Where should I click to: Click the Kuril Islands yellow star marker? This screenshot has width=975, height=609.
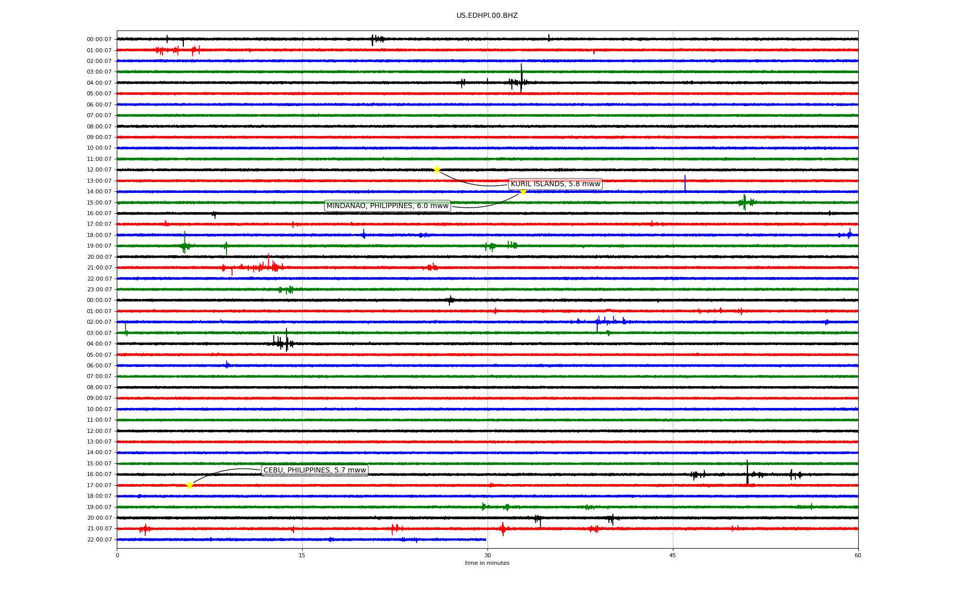point(437,170)
